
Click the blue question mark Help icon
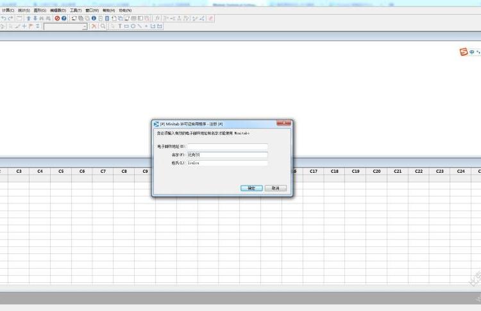[63, 19]
